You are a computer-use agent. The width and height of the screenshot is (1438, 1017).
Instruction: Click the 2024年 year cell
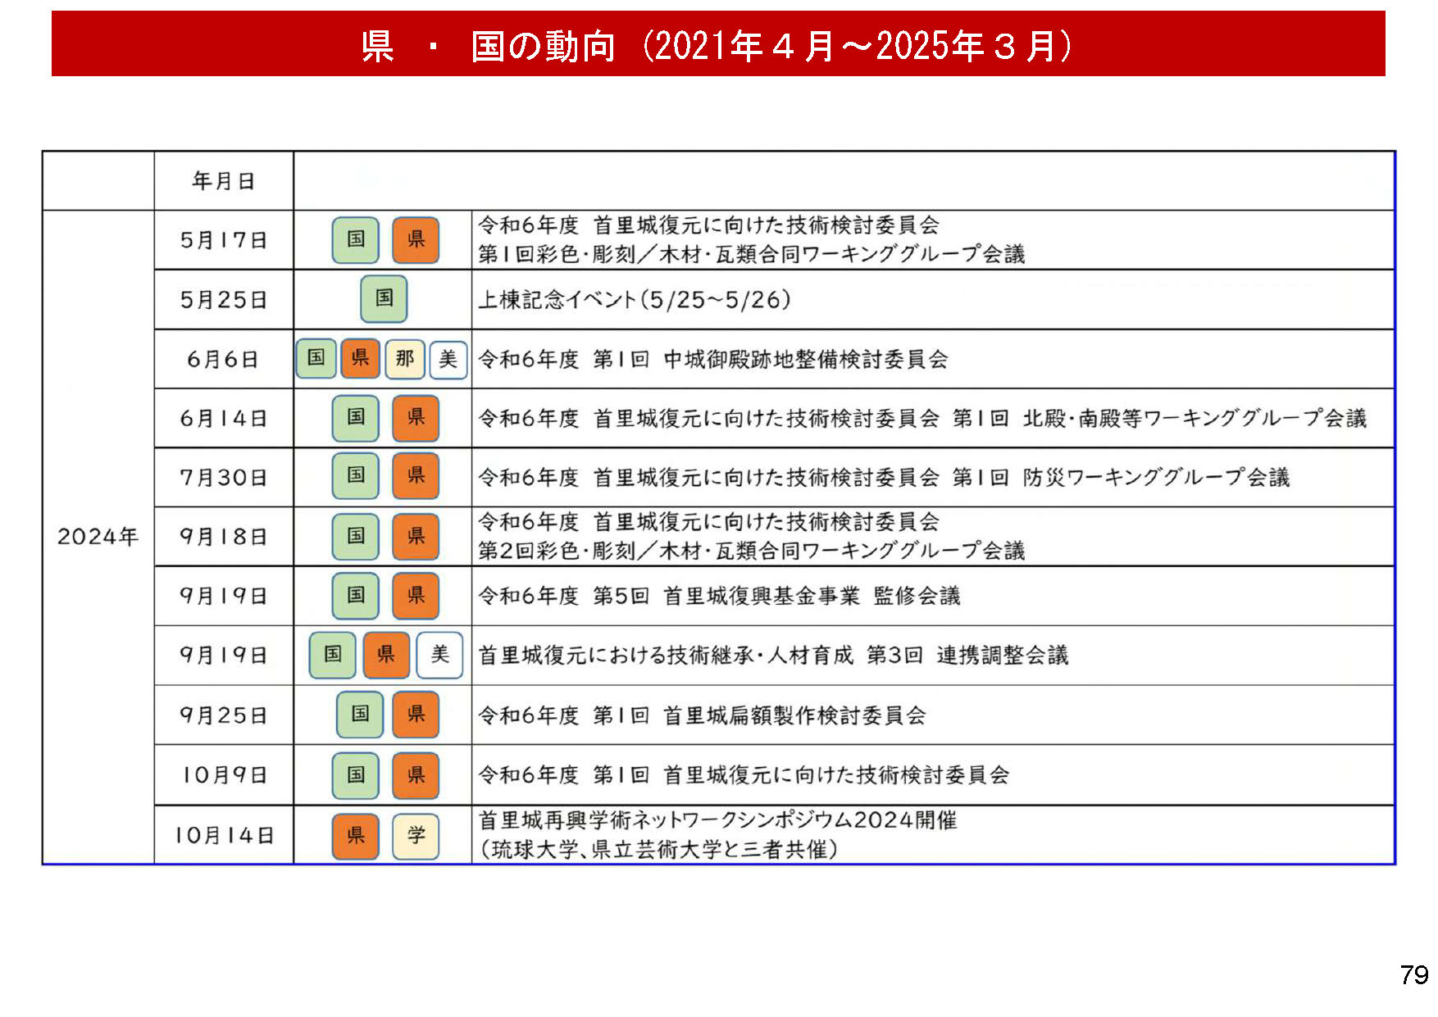point(98,537)
